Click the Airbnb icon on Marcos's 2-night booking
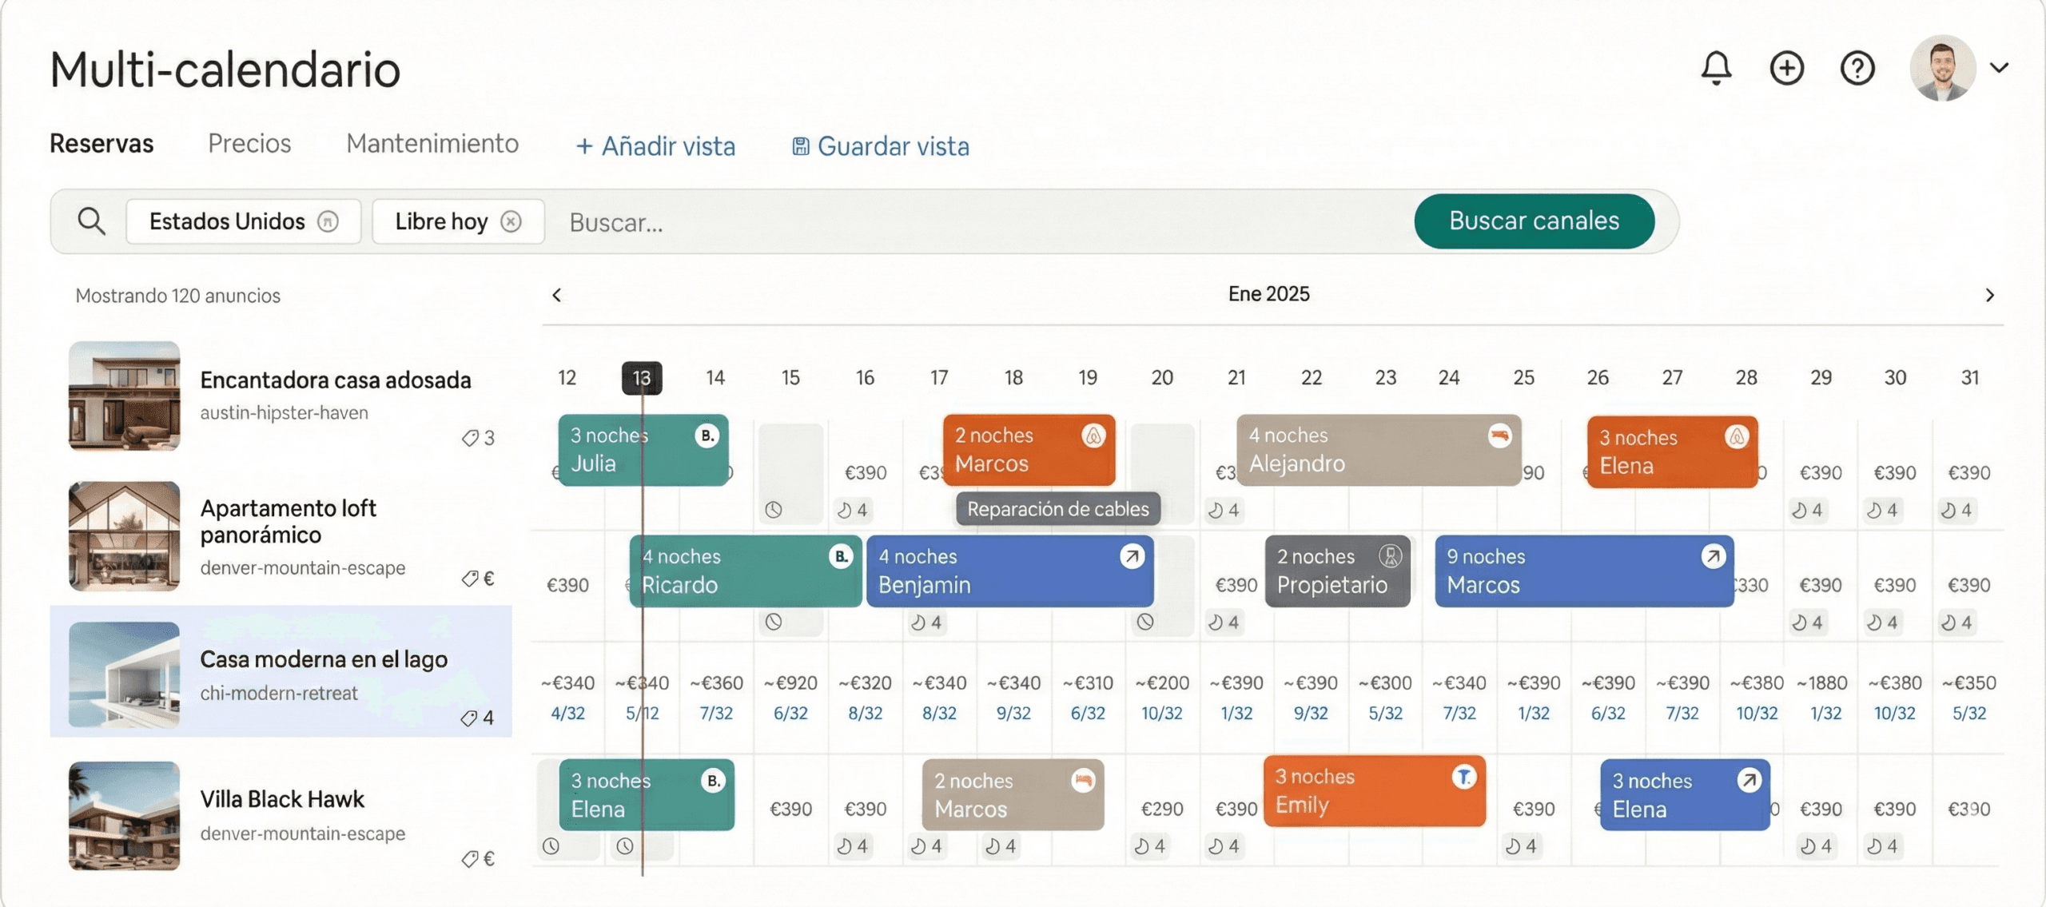This screenshot has height=907, width=2046. click(x=1093, y=436)
